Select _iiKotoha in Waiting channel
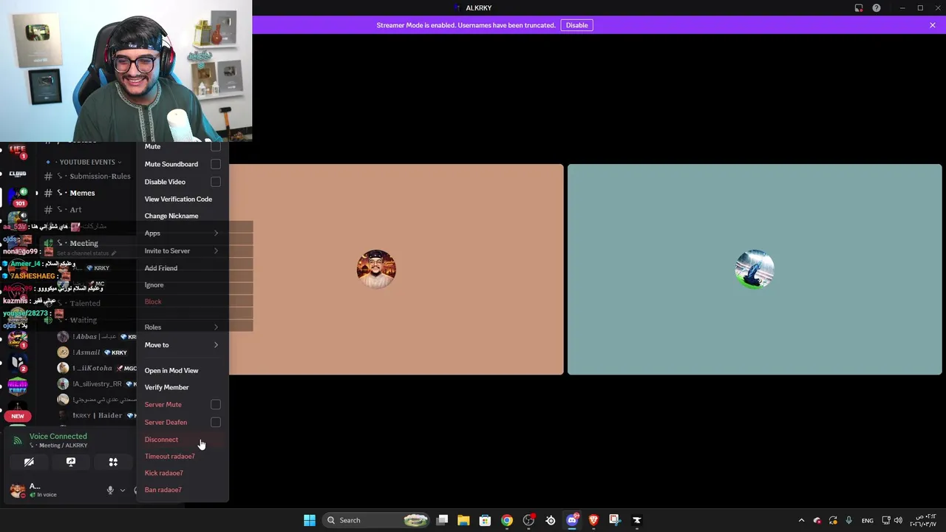The width and height of the screenshot is (946, 532). (x=96, y=368)
